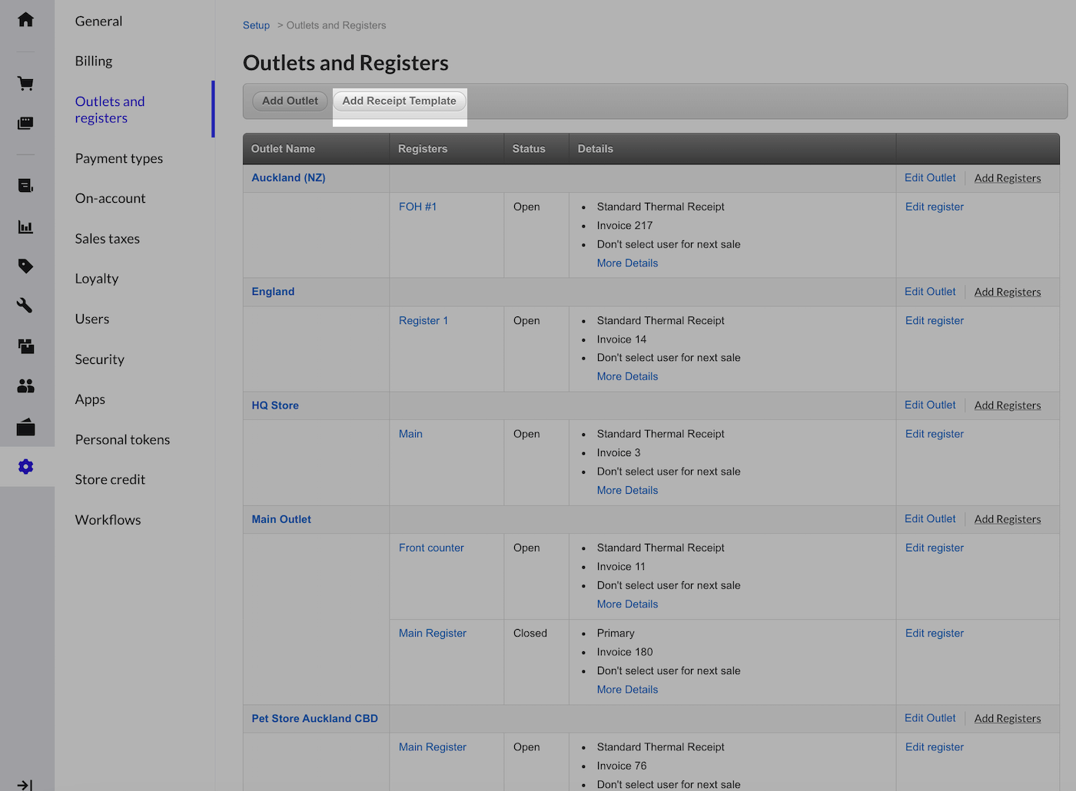Open the Sell shopping cart icon
Image resolution: width=1076 pixels, height=791 pixels.
click(x=25, y=83)
